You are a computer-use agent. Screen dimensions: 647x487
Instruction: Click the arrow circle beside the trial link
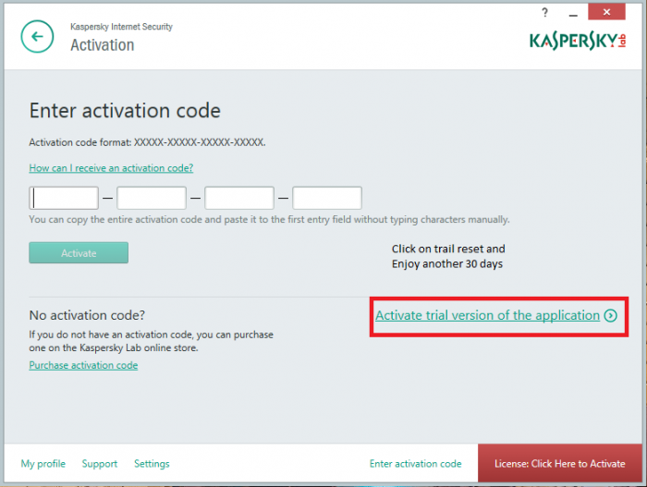[610, 316]
